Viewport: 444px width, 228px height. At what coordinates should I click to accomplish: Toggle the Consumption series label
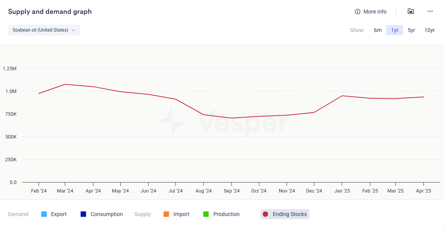coord(106,214)
